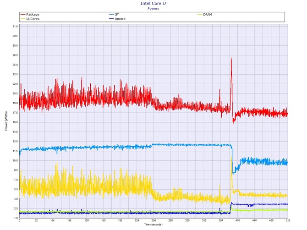The width and height of the screenshot is (307, 230).
Task: Click the 448 x-axis tick value
Action: coord(254,220)
